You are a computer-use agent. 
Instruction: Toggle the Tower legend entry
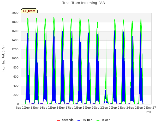click(x=103, y=120)
